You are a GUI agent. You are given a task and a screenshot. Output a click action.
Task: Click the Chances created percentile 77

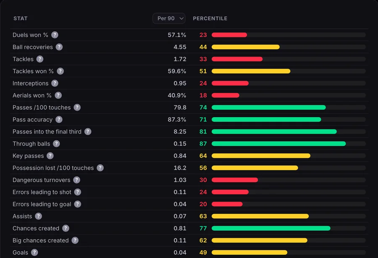(203, 228)
